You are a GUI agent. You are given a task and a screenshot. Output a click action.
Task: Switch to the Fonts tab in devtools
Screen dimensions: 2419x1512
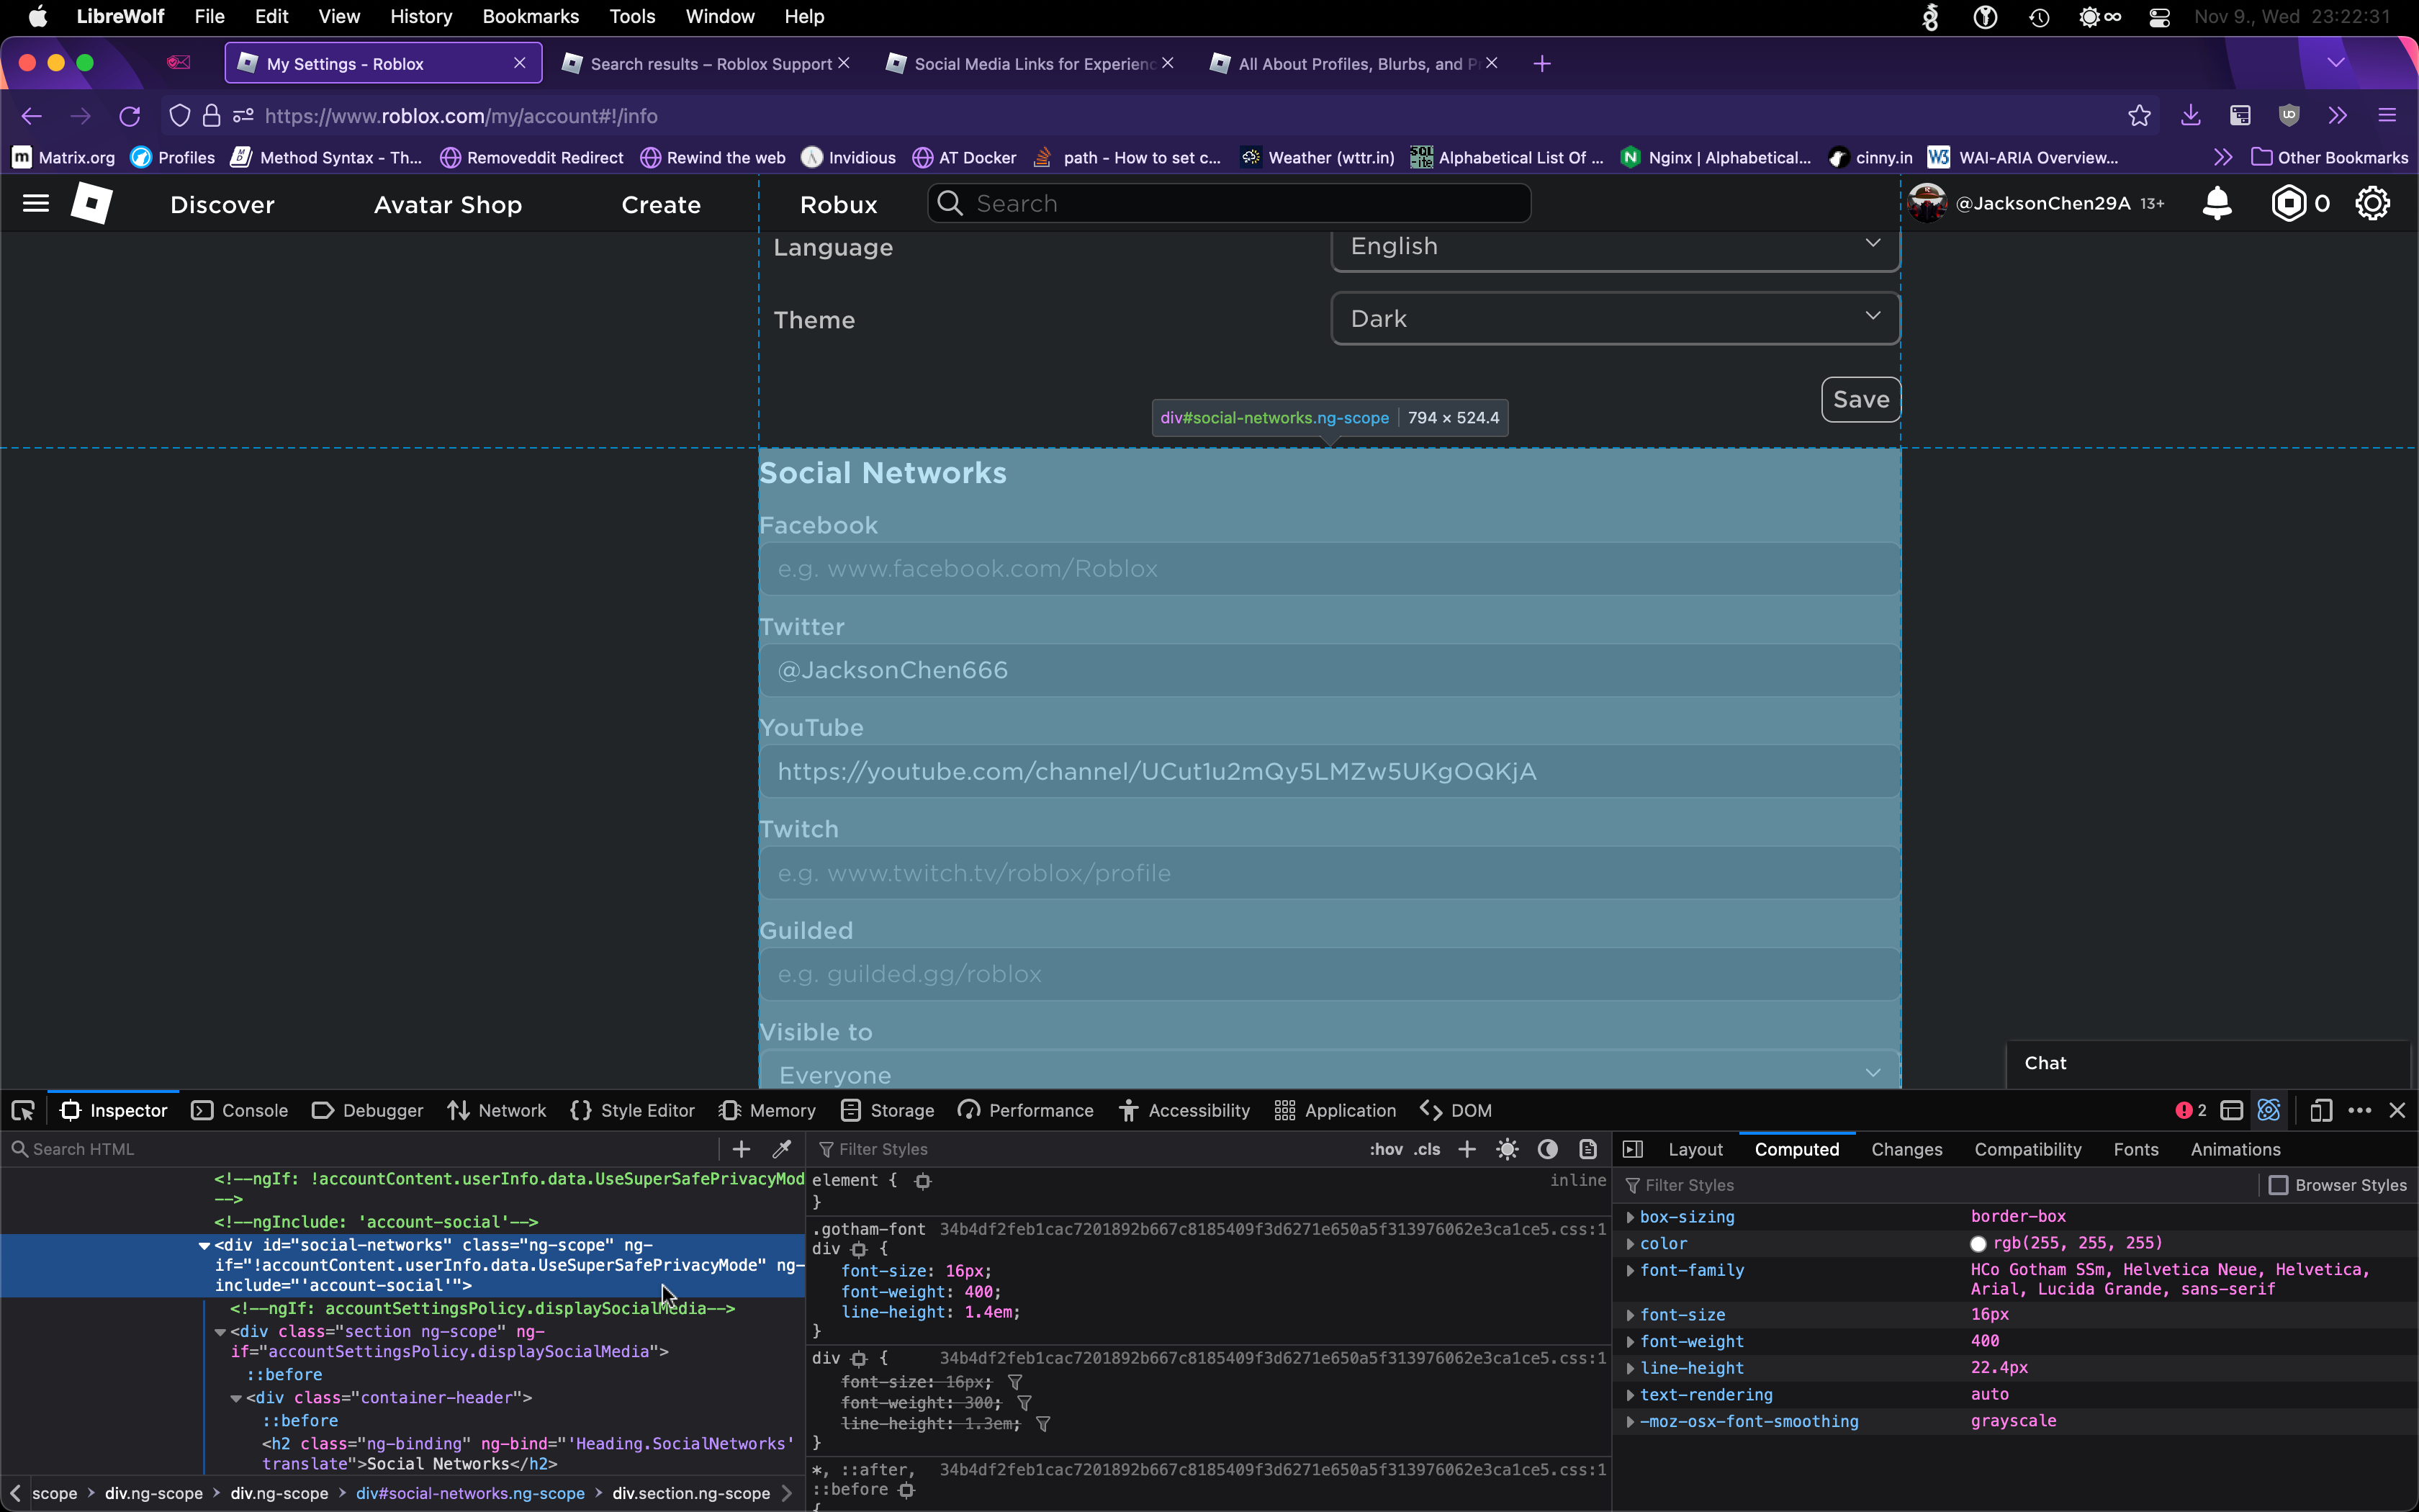coord(2135,1149)
